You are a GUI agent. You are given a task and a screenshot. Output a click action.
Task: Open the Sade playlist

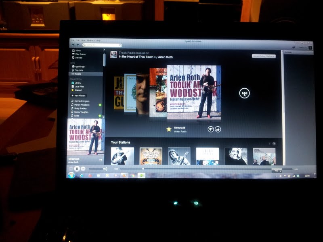(75, 116)
